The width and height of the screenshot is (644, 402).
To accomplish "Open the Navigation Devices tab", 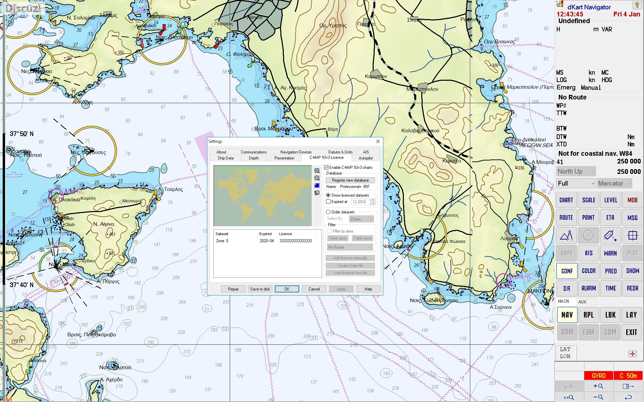I will [x=296, y=152].
